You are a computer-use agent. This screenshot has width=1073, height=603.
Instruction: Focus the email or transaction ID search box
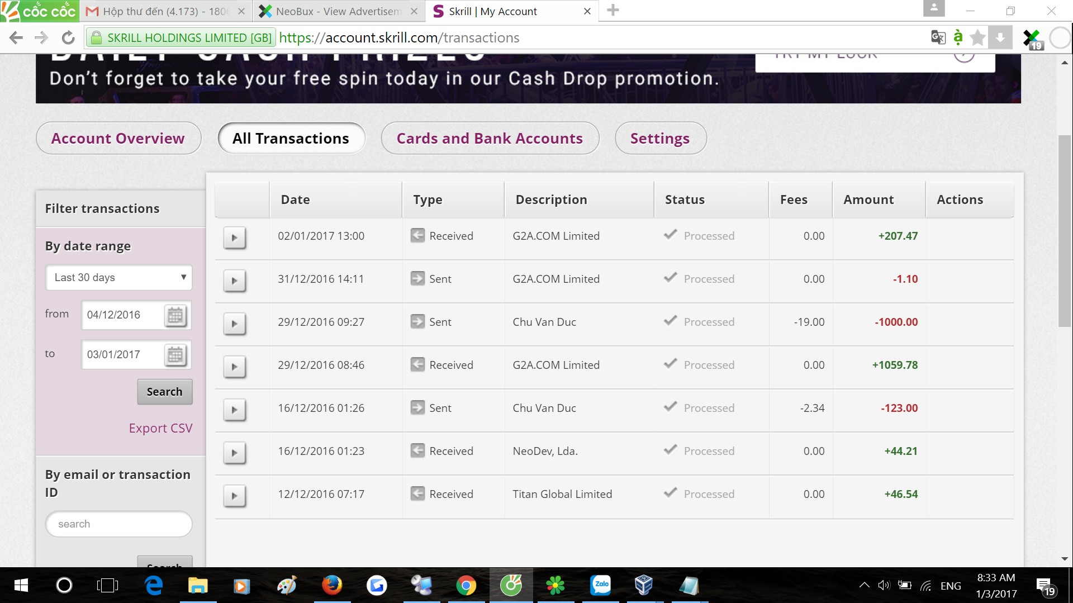coord(119,524)
